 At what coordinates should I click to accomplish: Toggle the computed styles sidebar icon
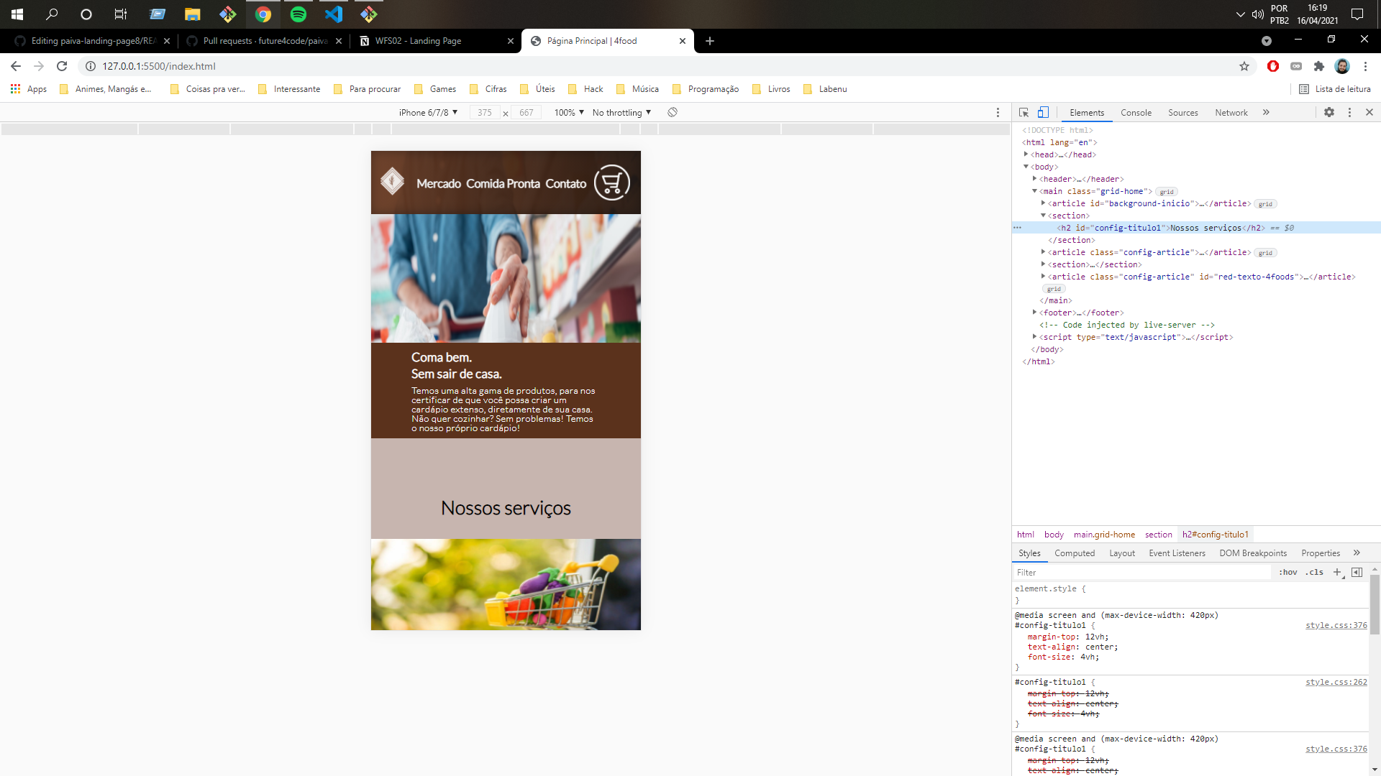tap(1357, 573)
